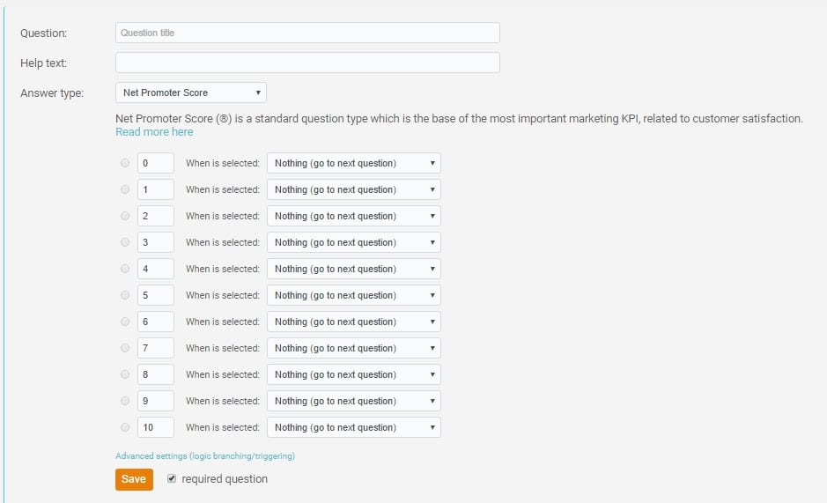Select the radio button for score 7
Screen dimensions: 827x503
tap(125, 348)
